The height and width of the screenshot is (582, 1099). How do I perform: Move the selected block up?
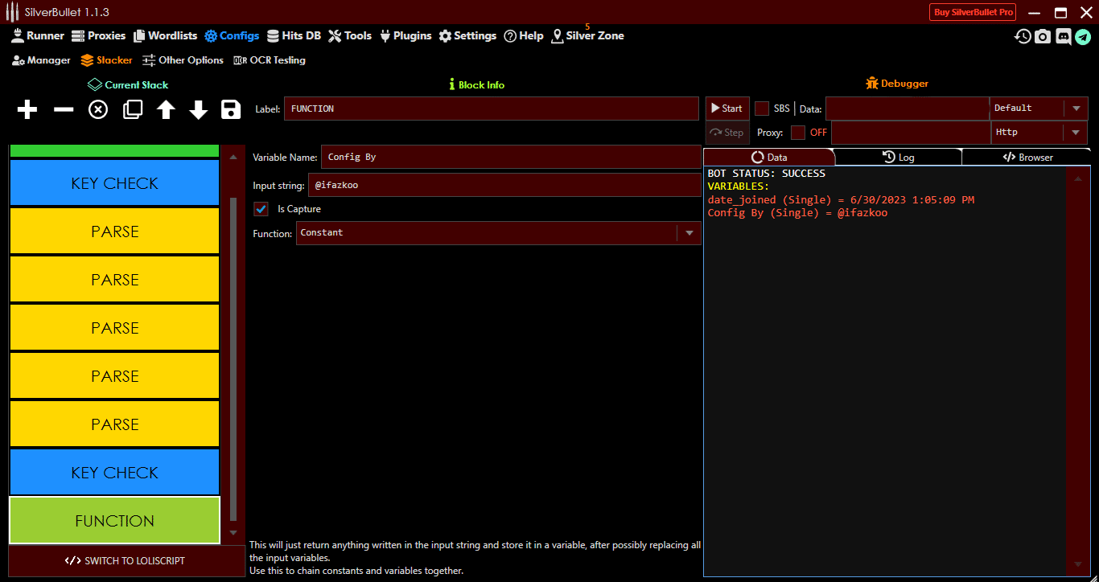165,109
